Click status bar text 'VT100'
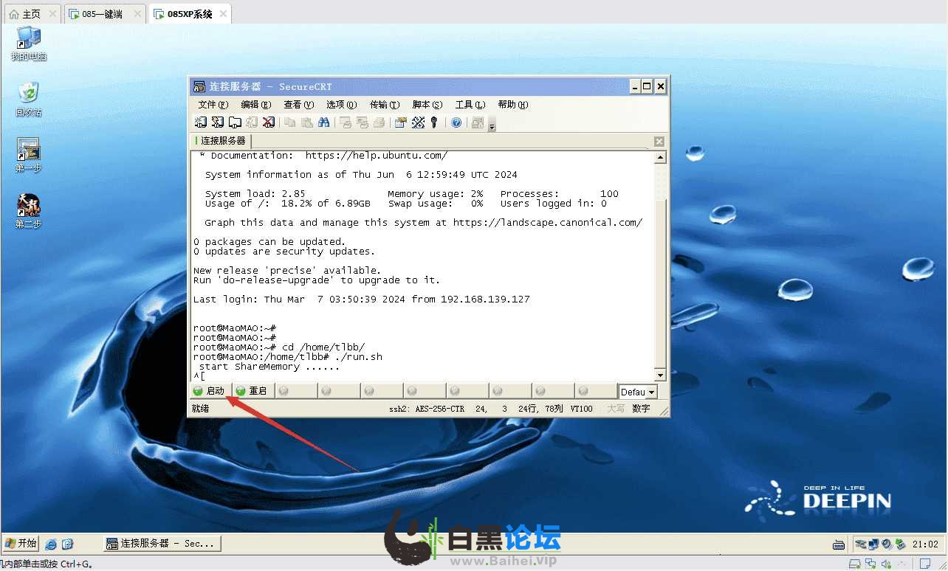The image size is (948, 571). click(x=582, y=409)
